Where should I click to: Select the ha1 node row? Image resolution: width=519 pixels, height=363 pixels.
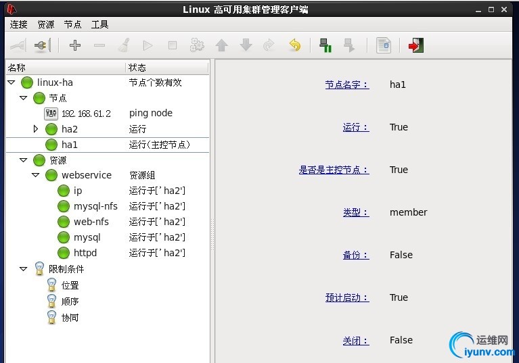[108, 145]
